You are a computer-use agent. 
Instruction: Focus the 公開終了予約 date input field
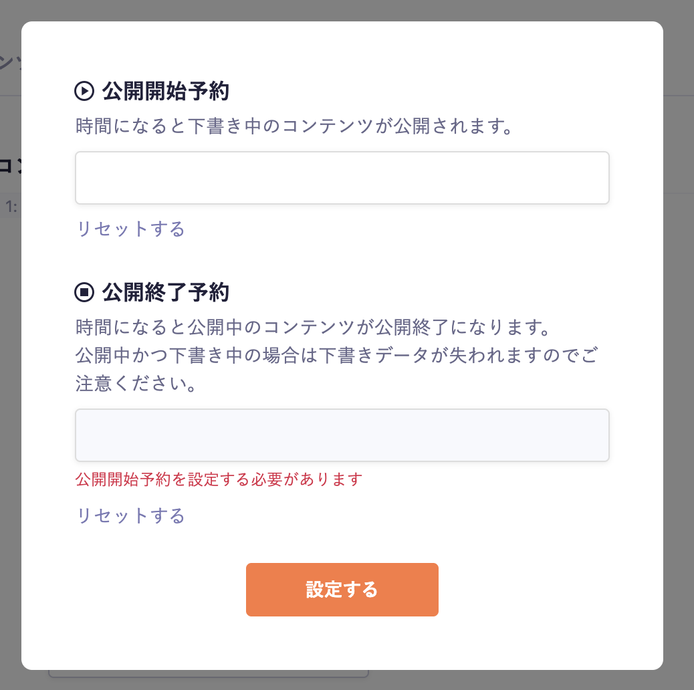coord(342,435)
